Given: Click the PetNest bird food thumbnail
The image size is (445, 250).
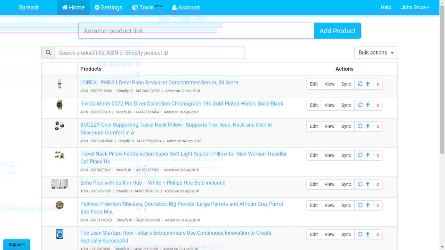Looking at the screenshot, I should tap(60, 205).
